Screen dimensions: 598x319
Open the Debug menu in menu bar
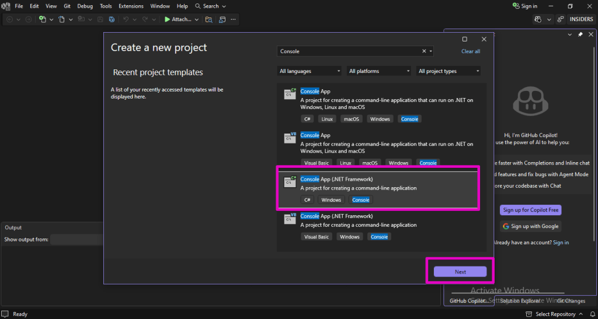[x=85, y=6]
